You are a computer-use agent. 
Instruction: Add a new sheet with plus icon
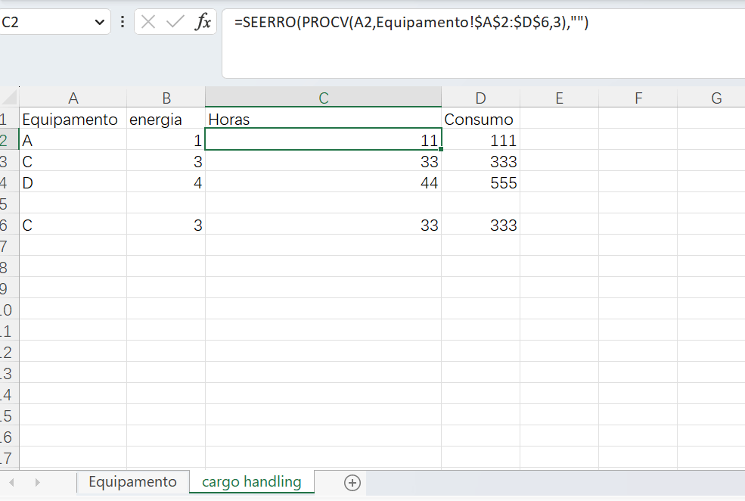click(352, 483)
